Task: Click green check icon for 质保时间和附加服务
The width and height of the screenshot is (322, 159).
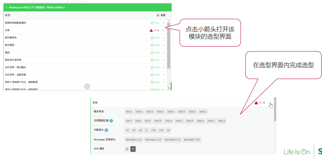Action: 152,23
